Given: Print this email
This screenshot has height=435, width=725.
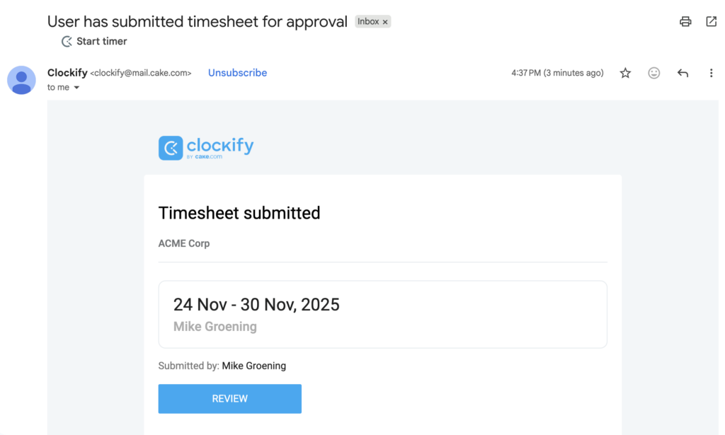Looking at the screenshot, I should tap(685, 21).
